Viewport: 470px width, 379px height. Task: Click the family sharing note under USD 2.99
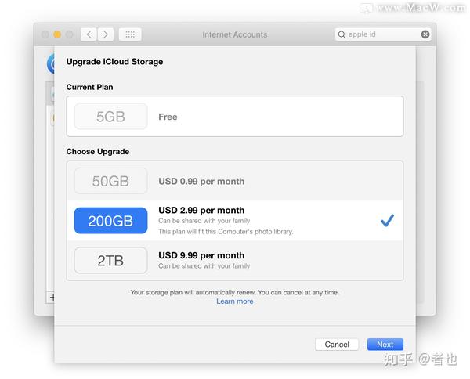point(204,221)
